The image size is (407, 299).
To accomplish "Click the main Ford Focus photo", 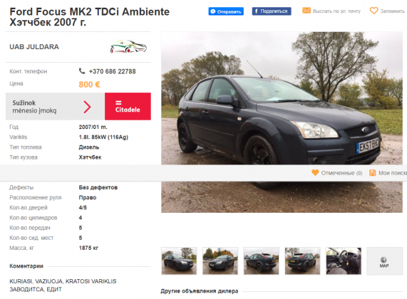I will pos(282,98).
